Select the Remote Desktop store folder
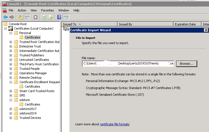 [30, 78]
